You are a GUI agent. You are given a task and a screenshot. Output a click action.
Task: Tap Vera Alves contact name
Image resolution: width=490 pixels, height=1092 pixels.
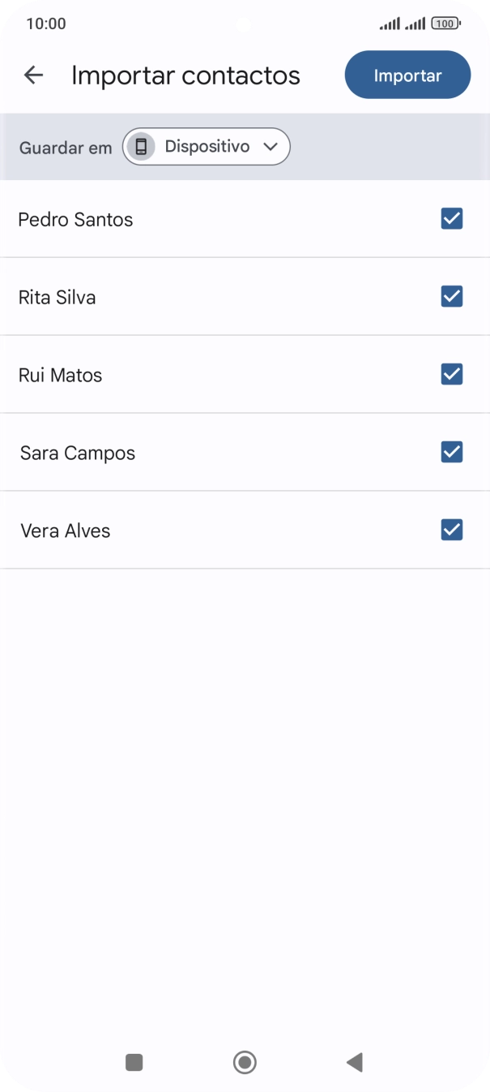tap(66, 531)
